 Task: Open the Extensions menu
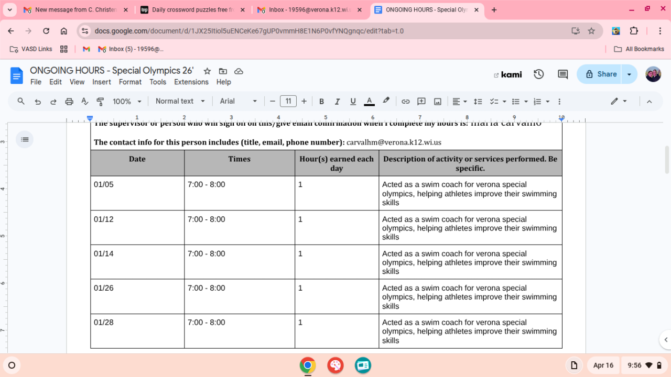coord(191,82)
